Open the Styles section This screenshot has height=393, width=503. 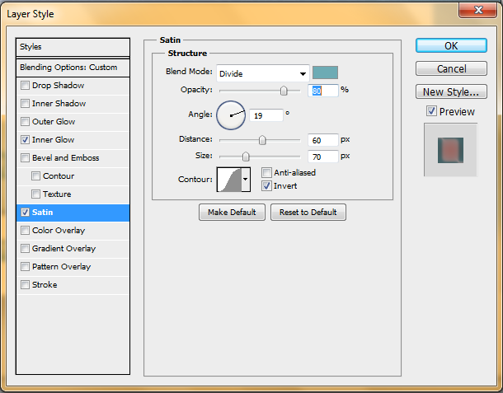[73, 47]
